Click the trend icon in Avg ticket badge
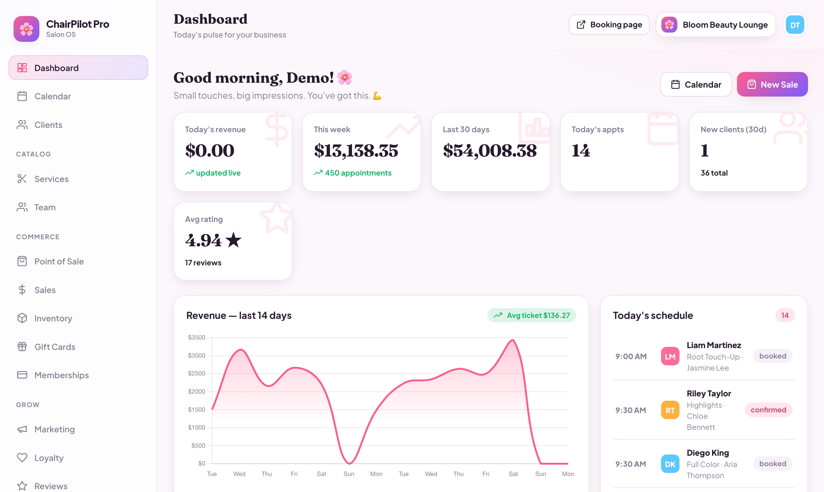824x492 pixels. [498, 315]
